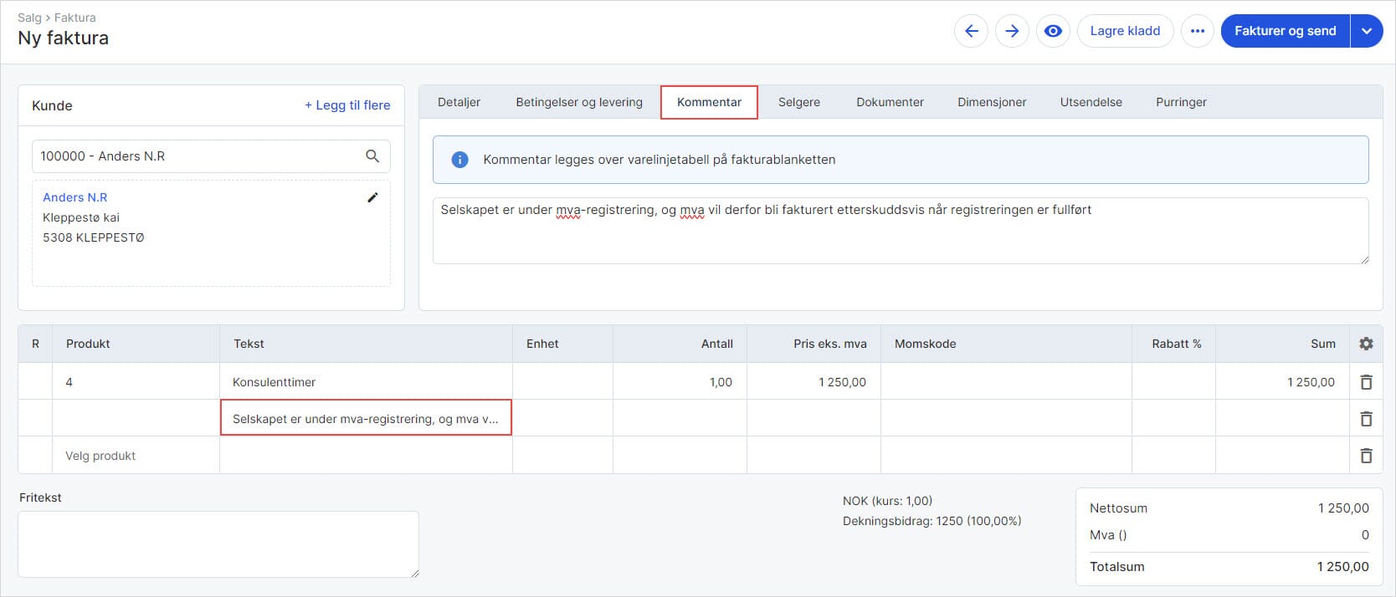
Task: Edit customer Anders N.R with pencil icon
Action: 372,197
